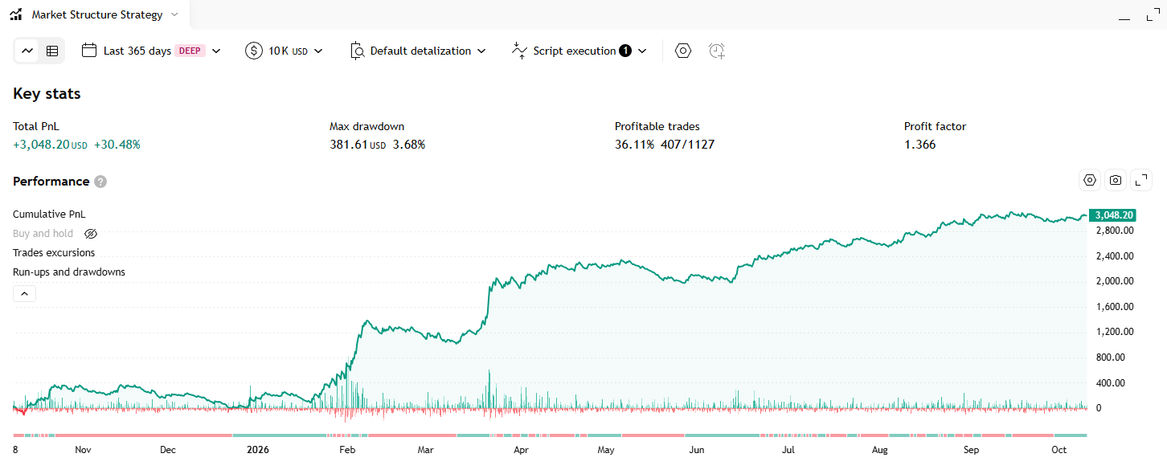Toggle the Run-ups and drawdowns series
1167x474 pixels.
pos(69,272)
